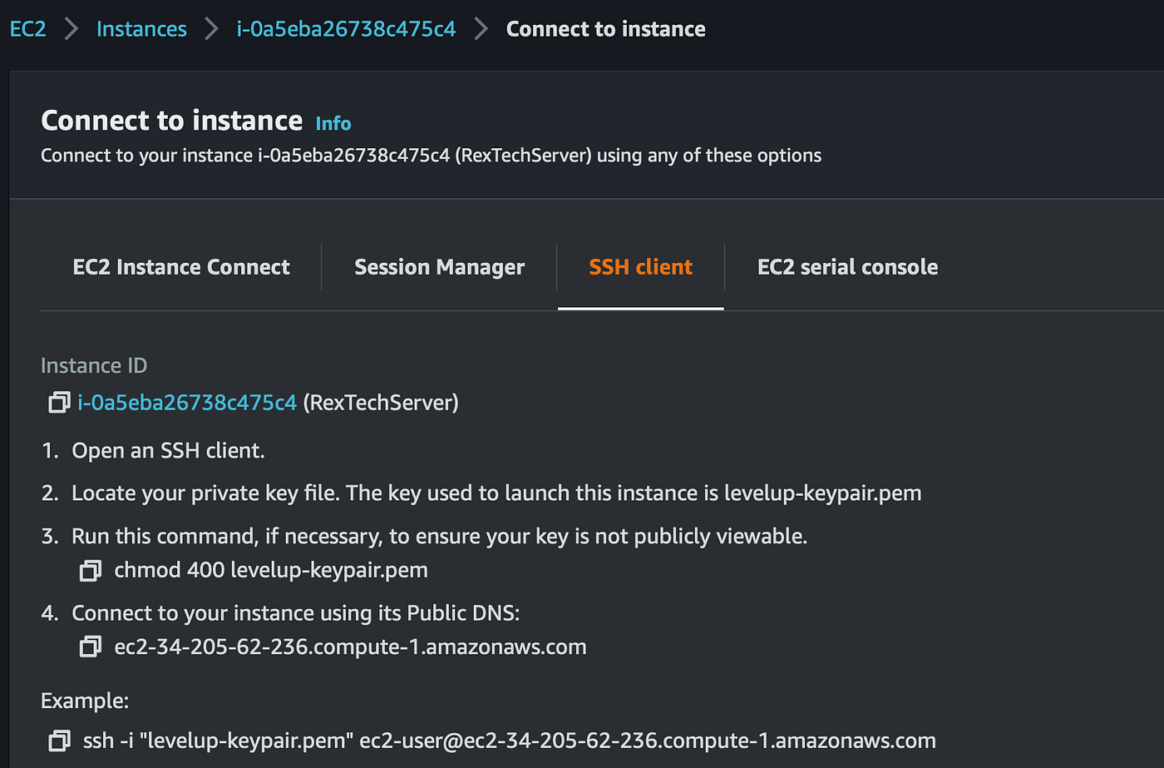Click the breadcrumb chevron after Instances
This screenshot has height=768, width=1164.
pyautogui.click(x=212, y=29)
